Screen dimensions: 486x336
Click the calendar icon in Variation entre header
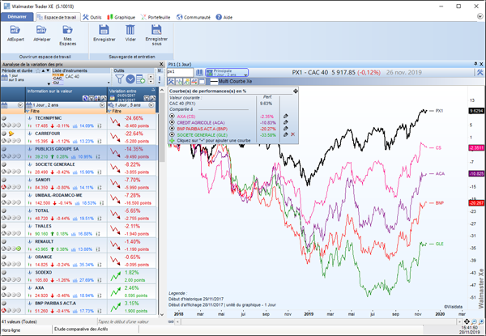(113, 98)
